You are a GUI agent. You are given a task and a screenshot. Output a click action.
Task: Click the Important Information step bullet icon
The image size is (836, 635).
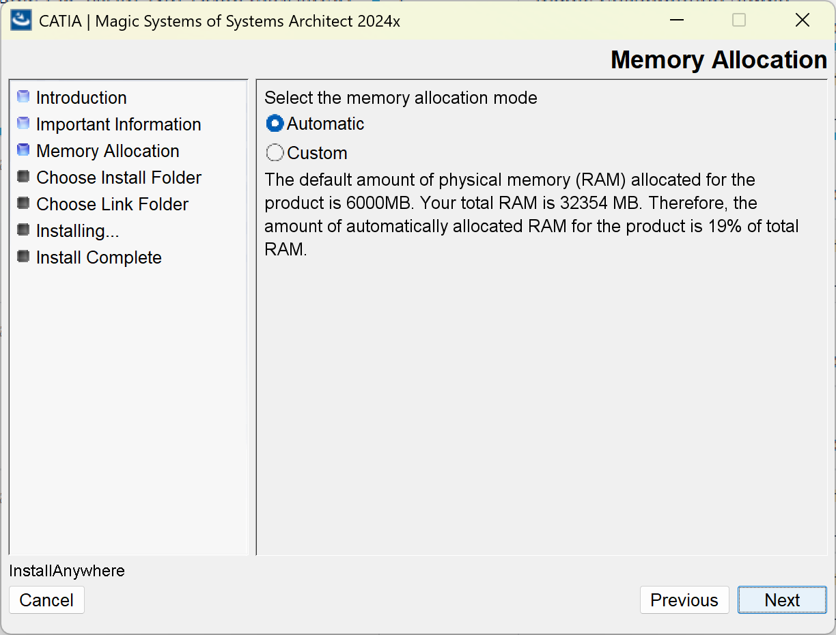pyautogui.click(x=24, y=124)
